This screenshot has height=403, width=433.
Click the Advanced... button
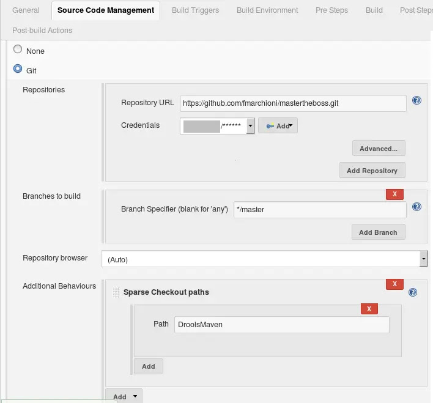[379, 149]
